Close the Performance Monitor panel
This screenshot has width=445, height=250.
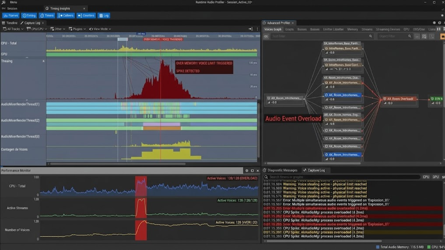tap(258, 171)
